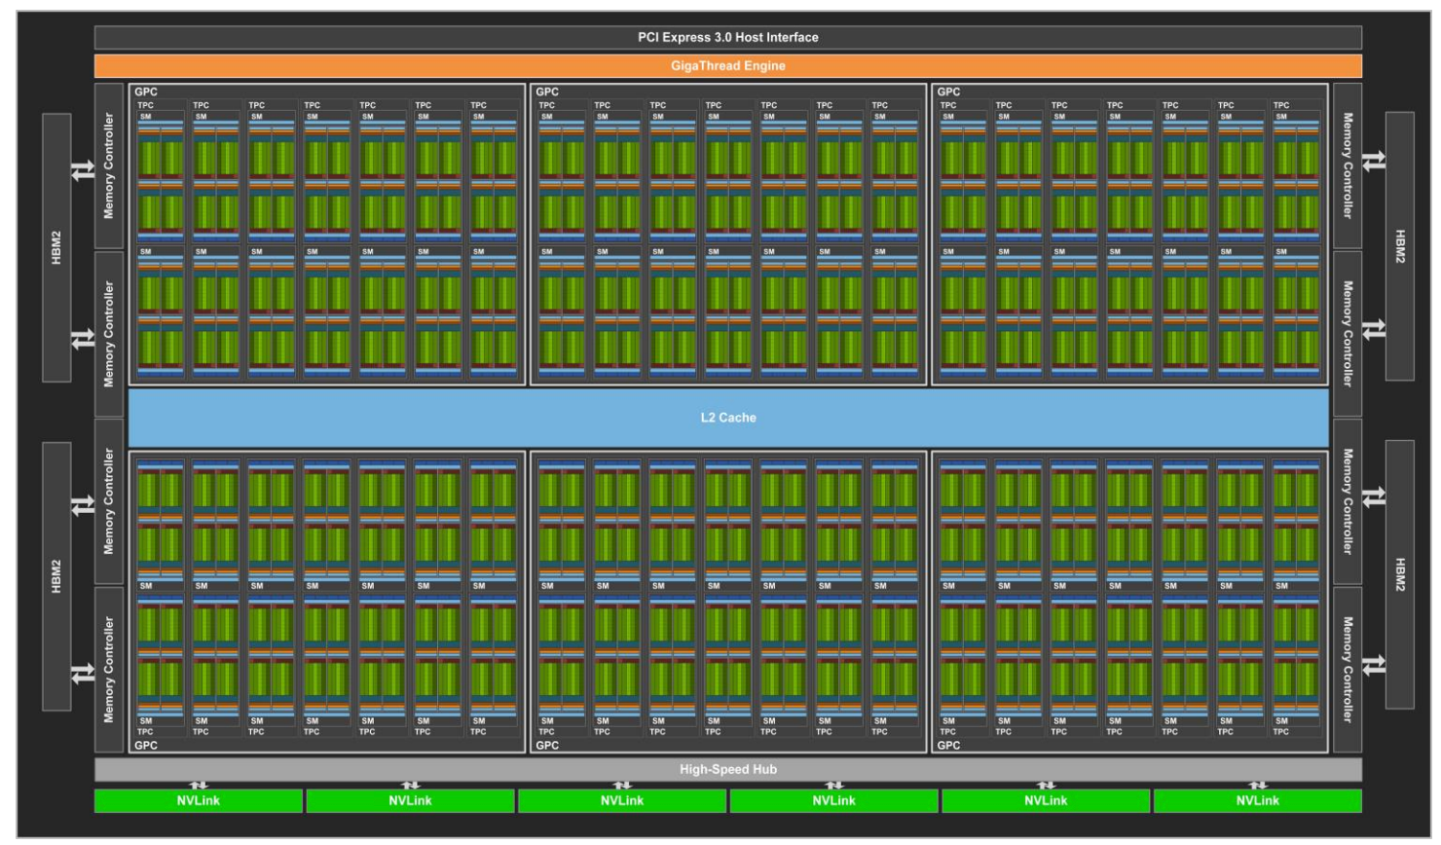Image resolution: width=1441 pixels, height=845 pixels.
Task: Click the arrows icon above the second NVLink from left
Action: click(411, 785)
